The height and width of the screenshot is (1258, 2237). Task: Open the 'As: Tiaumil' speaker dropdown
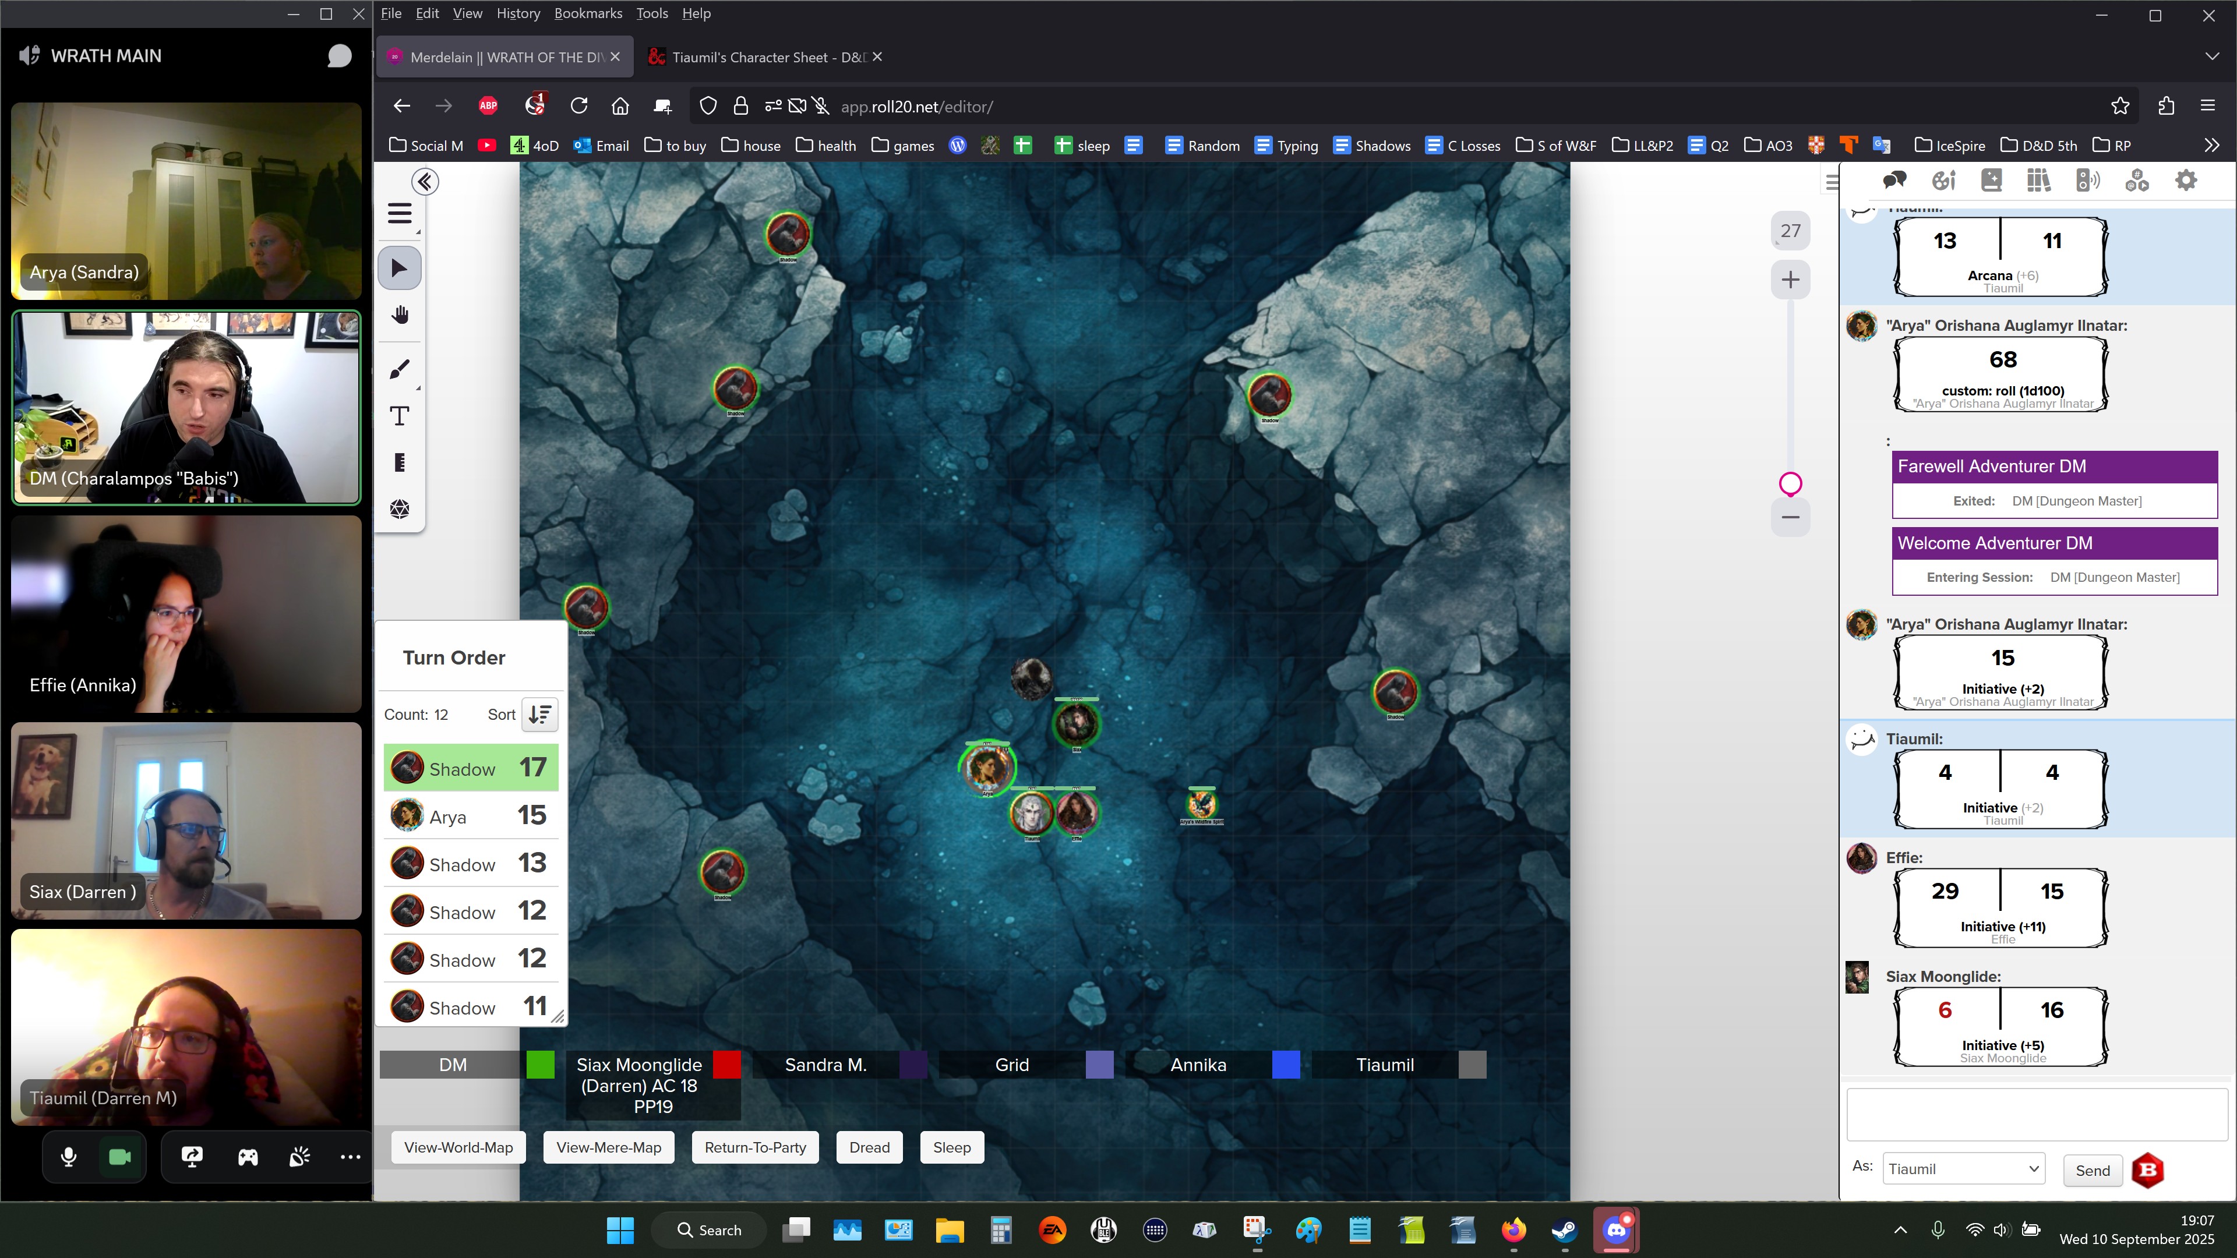[x=1963, y=1168]
